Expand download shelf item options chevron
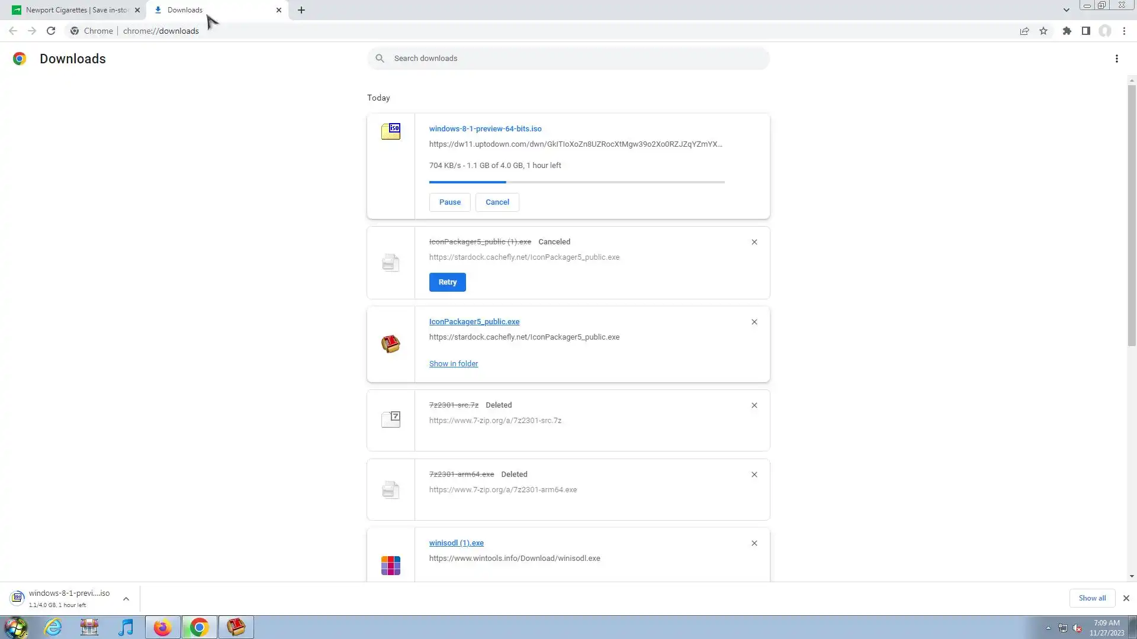 pos(126,599)
